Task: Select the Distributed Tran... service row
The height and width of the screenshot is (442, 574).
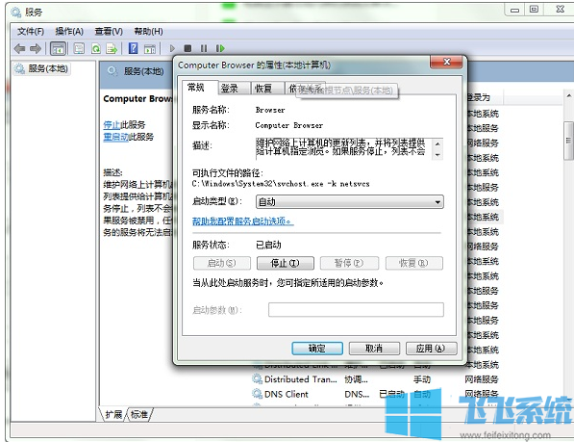Action: coord(375,379)
